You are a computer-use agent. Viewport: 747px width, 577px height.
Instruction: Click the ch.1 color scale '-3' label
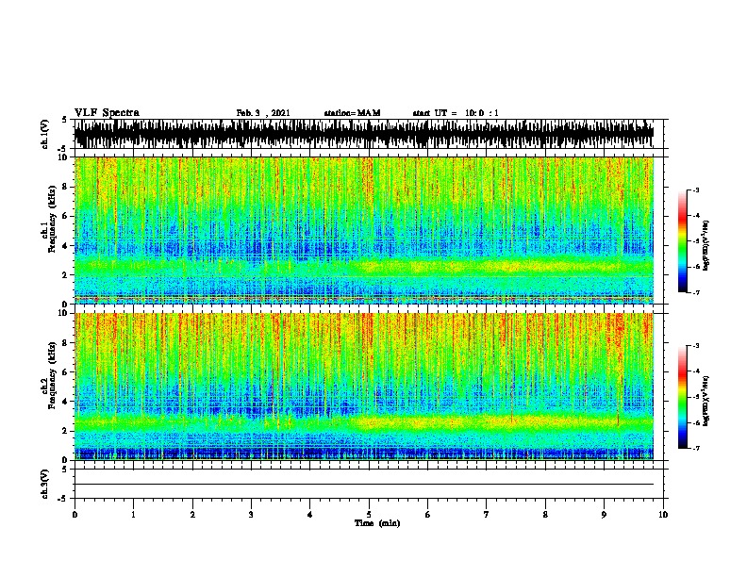coord(696,190)
